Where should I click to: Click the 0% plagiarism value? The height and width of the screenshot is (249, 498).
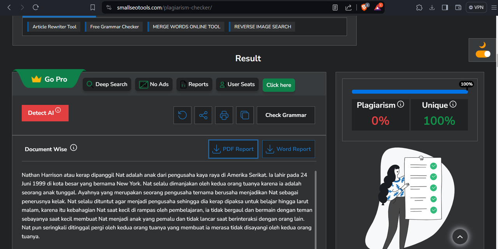380,121
